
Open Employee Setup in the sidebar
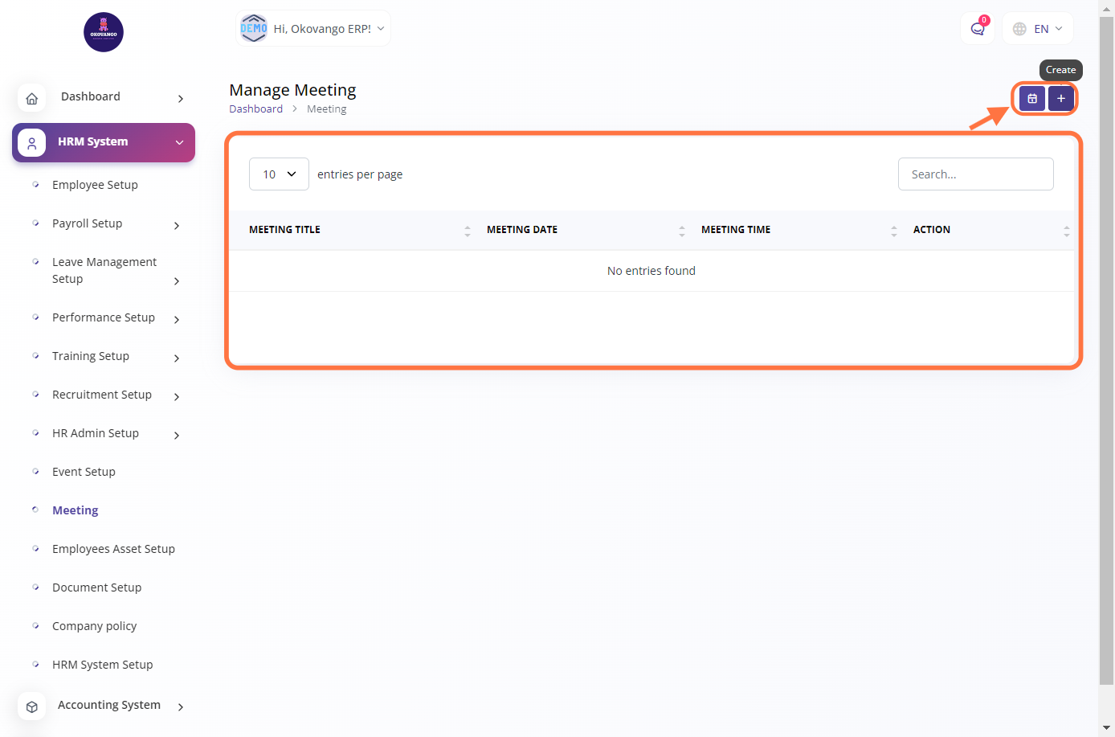point(95,185)
